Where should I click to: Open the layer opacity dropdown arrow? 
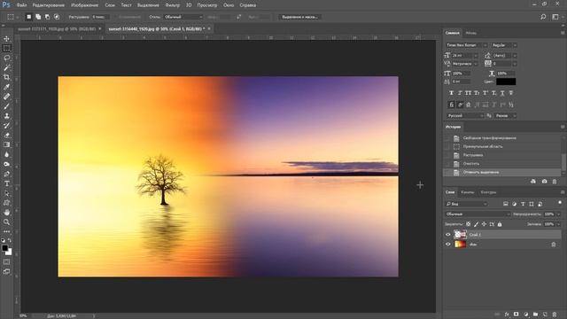tap(559, 214)
